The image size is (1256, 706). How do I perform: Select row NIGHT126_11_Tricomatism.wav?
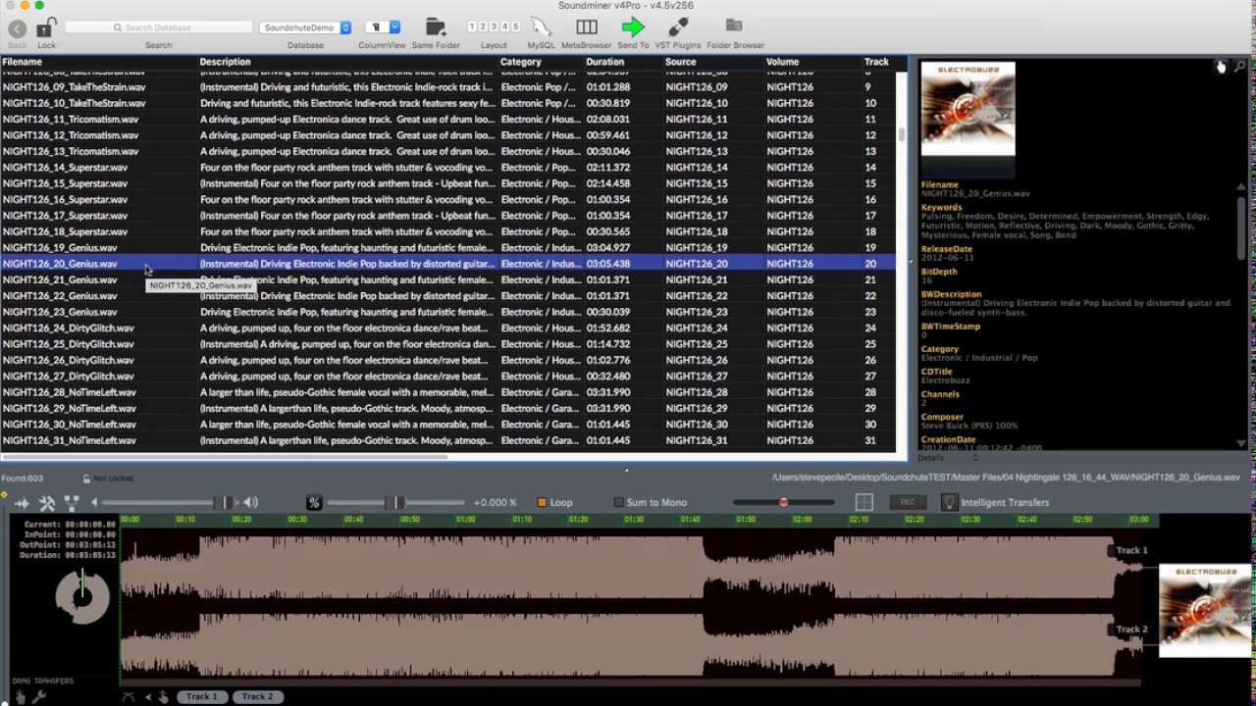[447, 120]
